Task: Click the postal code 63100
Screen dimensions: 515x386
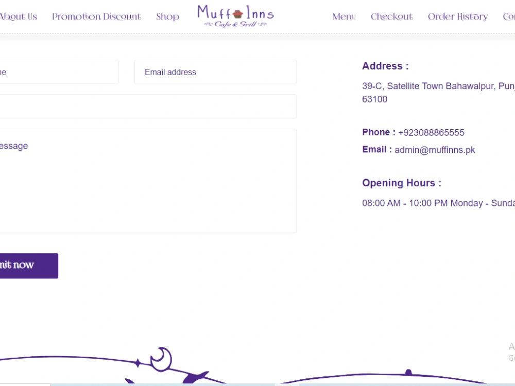Action: (x=375, y=99)
